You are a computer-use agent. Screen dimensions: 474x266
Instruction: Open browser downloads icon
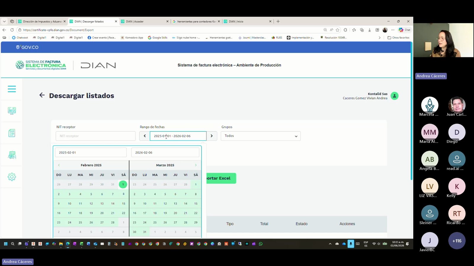point(369,30)
